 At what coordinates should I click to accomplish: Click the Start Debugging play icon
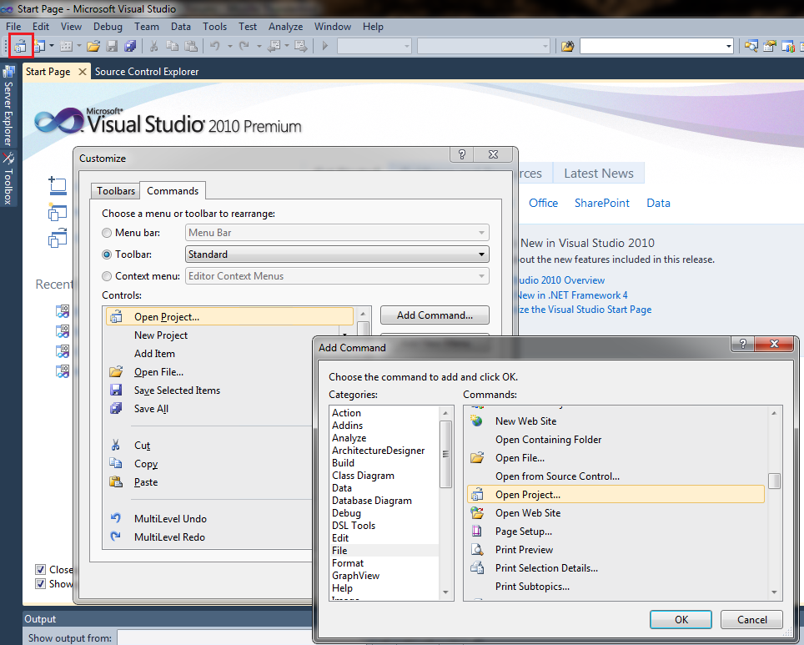coord(324,46)
